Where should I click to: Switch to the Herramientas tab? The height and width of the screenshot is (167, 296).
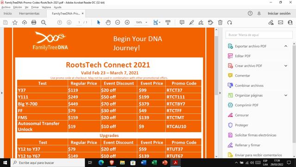29,13
